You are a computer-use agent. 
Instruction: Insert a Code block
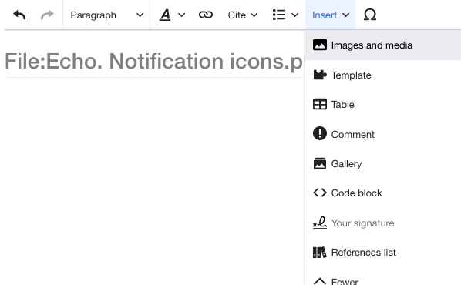[383, 193]
